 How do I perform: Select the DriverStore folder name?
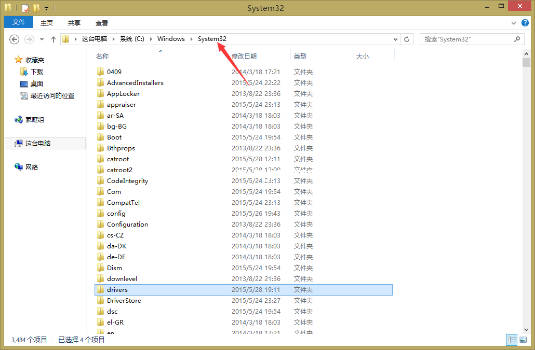click(124, 301)
